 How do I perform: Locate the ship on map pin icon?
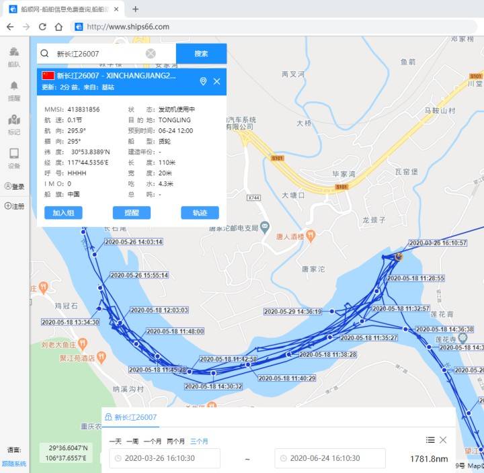(203, 81)
